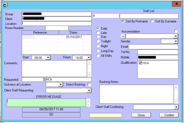Select the Early shift radio button

[98, 28]
